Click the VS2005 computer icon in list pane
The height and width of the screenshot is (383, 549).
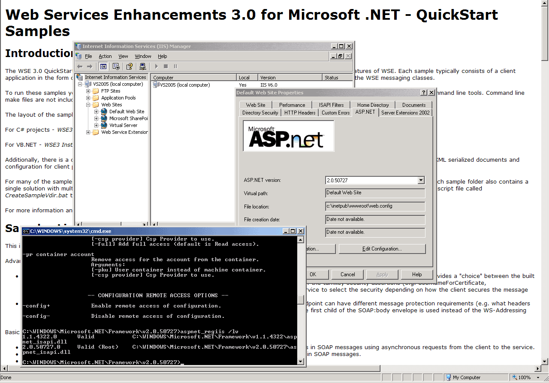[x=156, y=85]
